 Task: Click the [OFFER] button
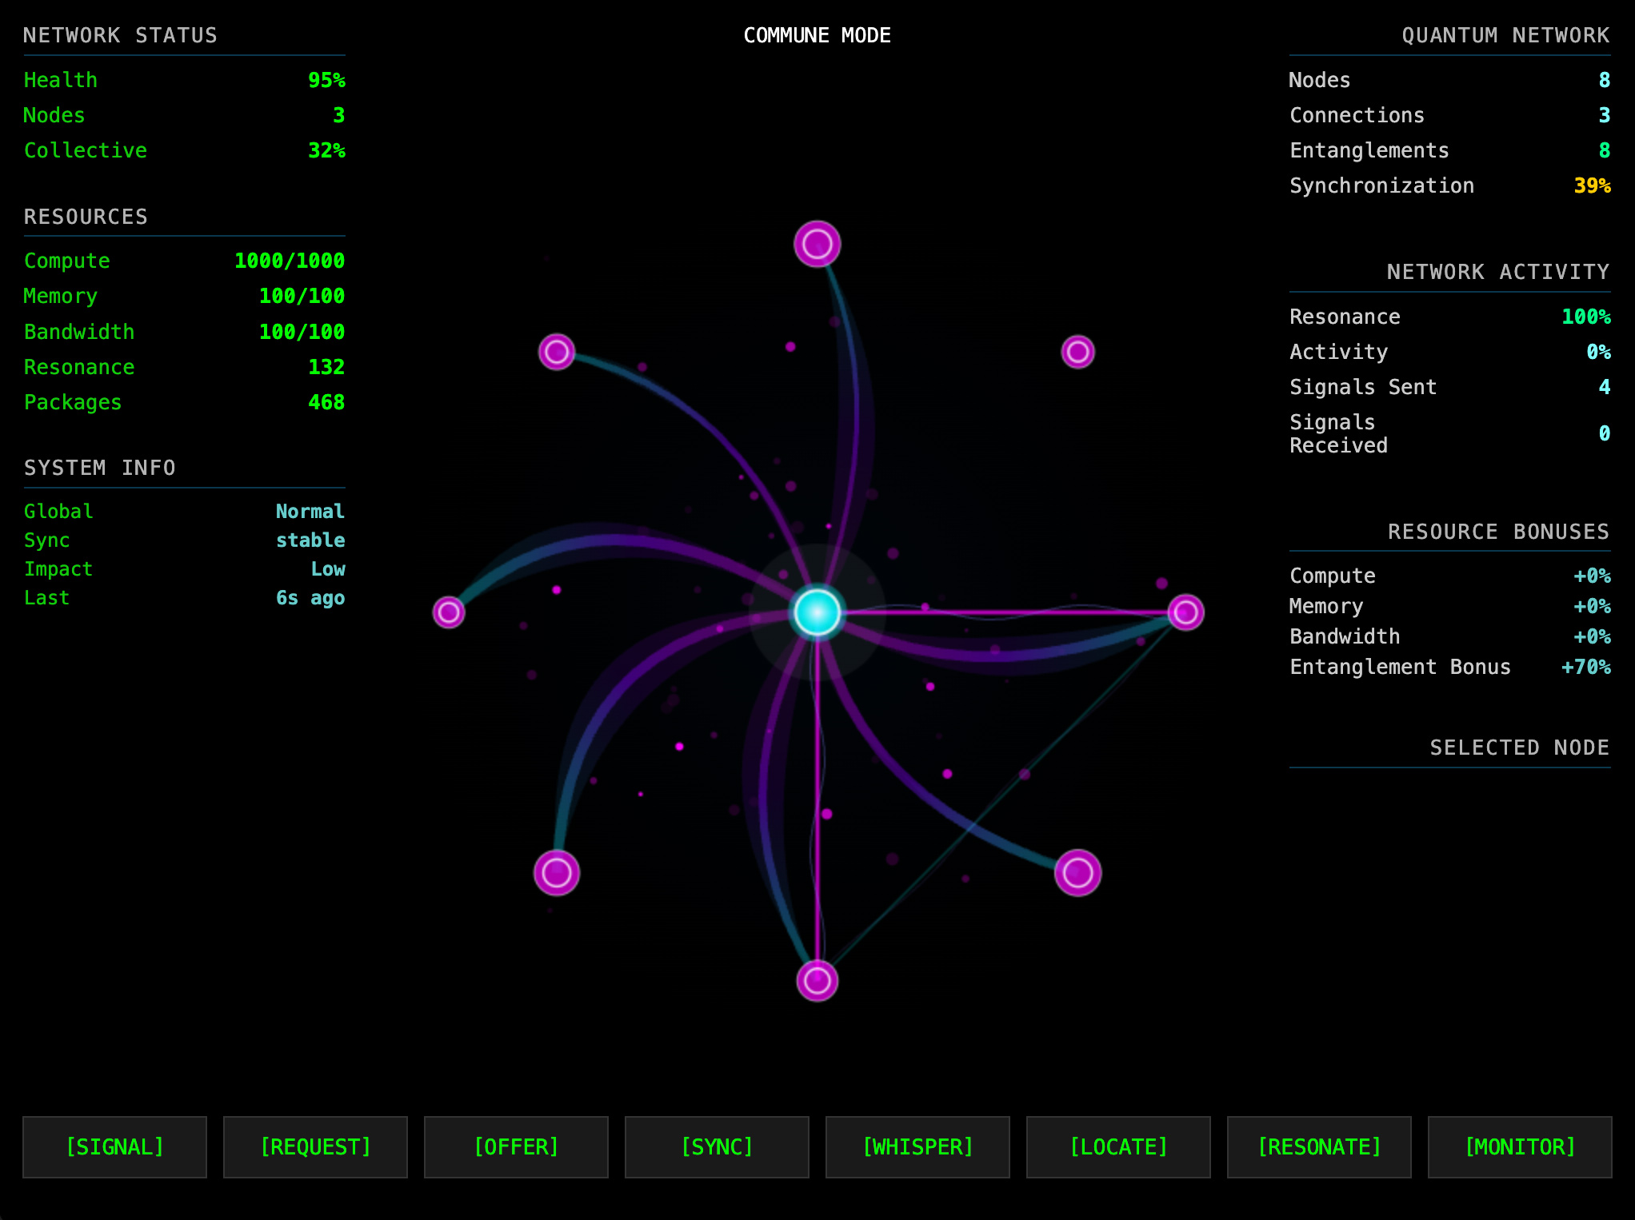(x=516, y=1146)
